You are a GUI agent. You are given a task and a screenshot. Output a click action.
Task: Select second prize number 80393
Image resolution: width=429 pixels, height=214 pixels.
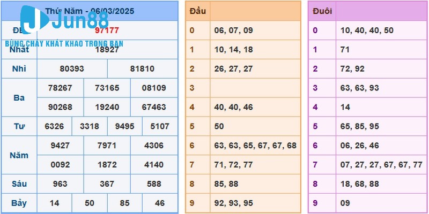72,68
